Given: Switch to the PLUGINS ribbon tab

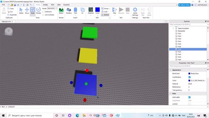Looking at the screenshot, I should [x=66, y=5].
